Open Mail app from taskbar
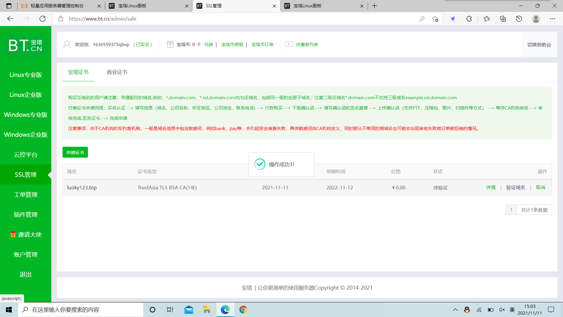Viewport: 563px width, 317px height. [x=189, y=310]
